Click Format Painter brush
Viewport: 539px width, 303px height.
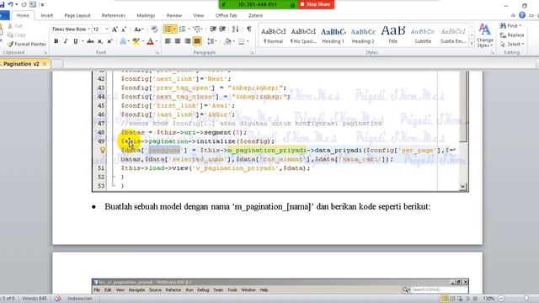[x=10, y=44]
